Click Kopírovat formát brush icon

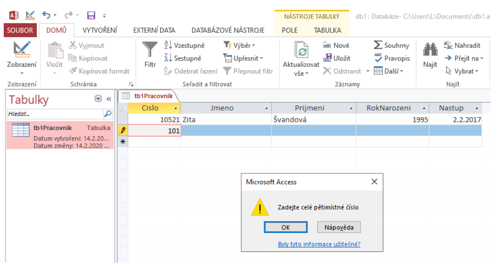click(73, 71)
